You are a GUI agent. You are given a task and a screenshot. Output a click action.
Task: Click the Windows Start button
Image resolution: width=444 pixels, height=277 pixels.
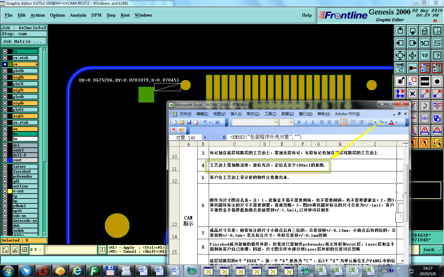pos(8,271)
